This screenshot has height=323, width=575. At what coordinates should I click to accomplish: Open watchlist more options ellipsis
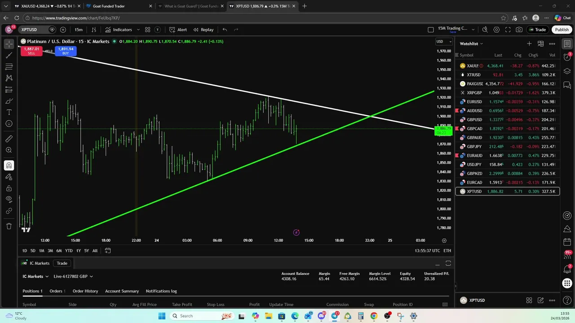pos(552,44)
